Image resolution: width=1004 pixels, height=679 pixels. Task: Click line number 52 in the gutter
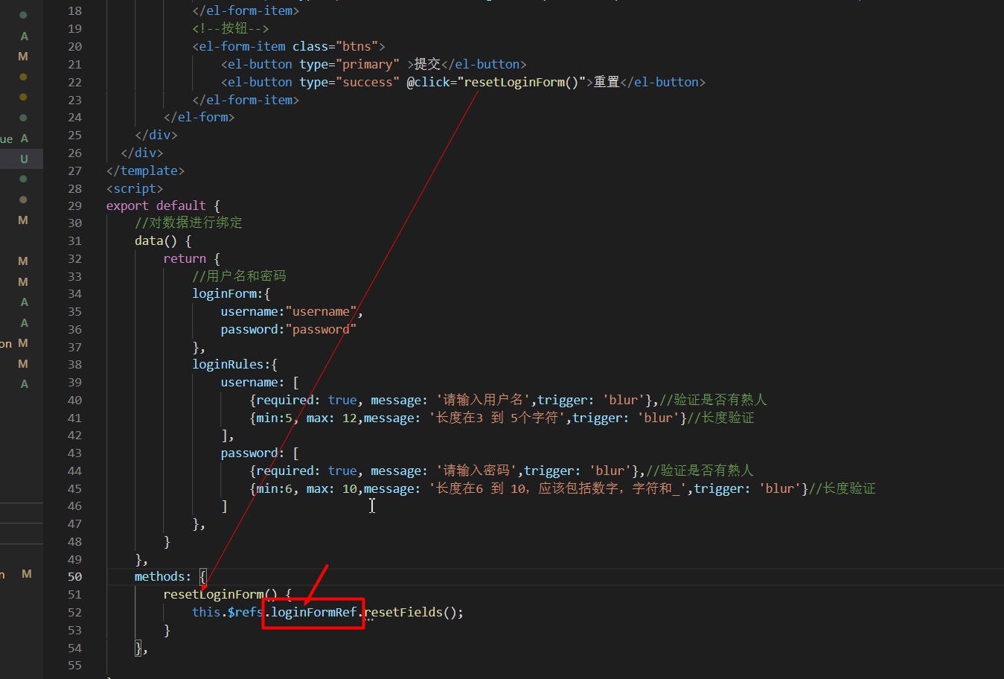click(x=74, y=612)
